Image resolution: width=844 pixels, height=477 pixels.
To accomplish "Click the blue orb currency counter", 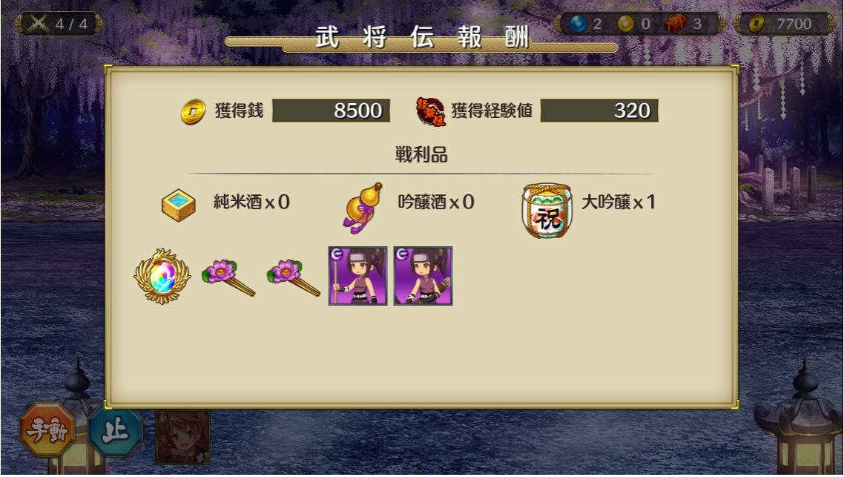I will click(x=586, y=24).
